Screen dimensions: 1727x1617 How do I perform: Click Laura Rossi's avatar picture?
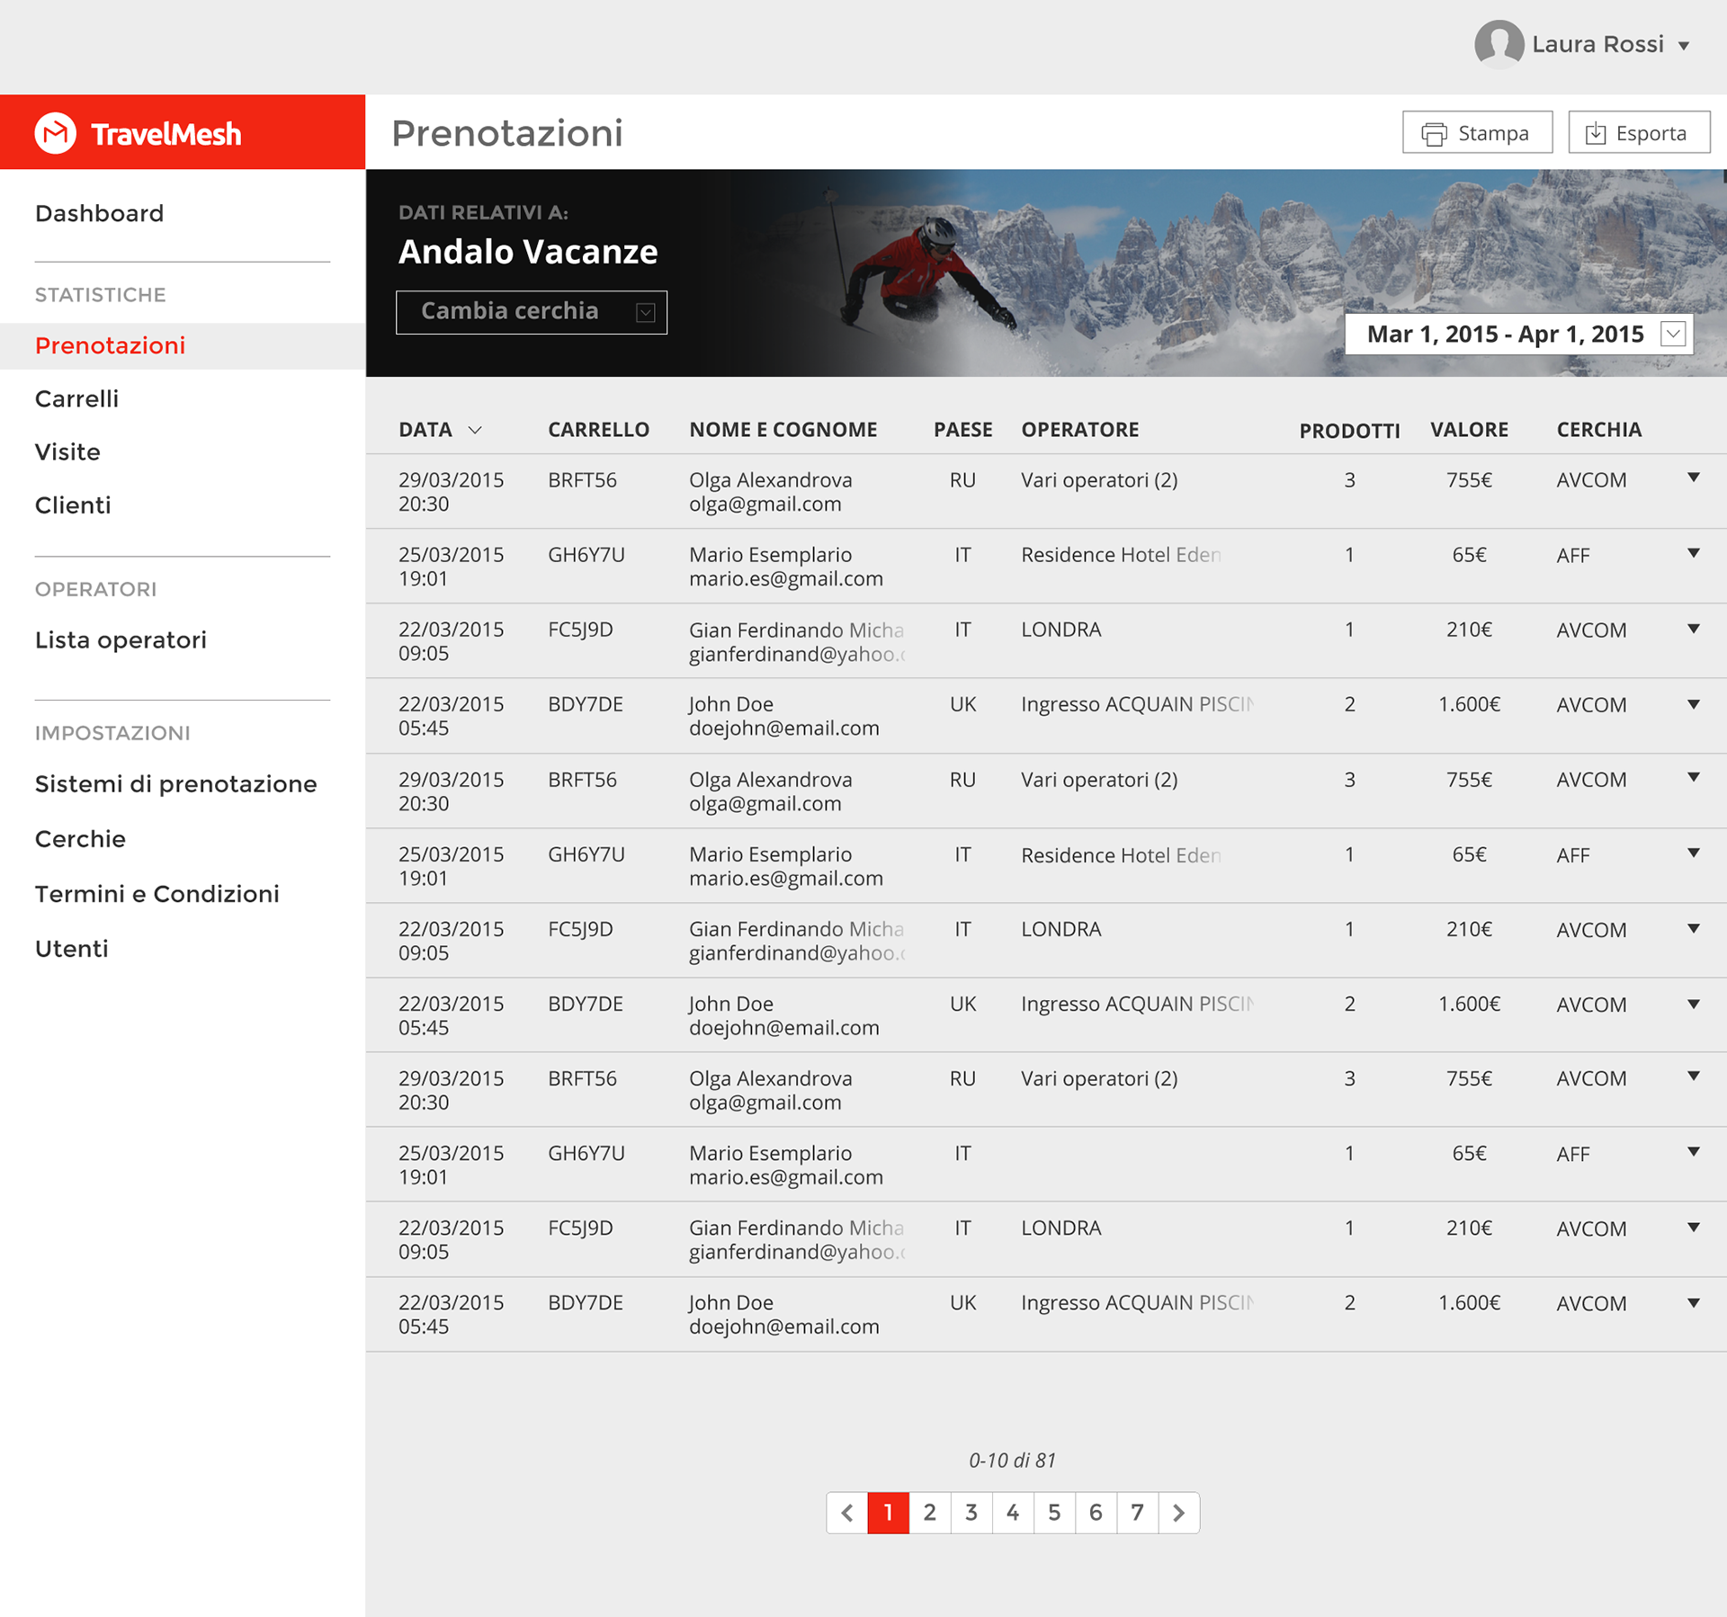1499,44
